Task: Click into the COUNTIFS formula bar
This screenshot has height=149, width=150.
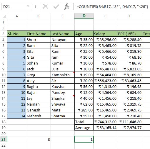Action: tap(112, 6)
